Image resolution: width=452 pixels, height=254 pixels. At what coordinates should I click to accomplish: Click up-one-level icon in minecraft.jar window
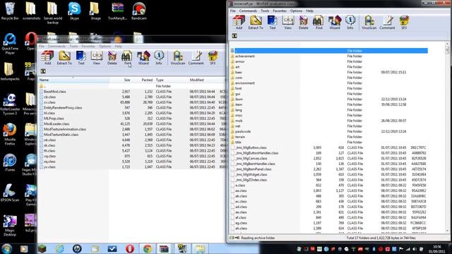tap(234, 36)
